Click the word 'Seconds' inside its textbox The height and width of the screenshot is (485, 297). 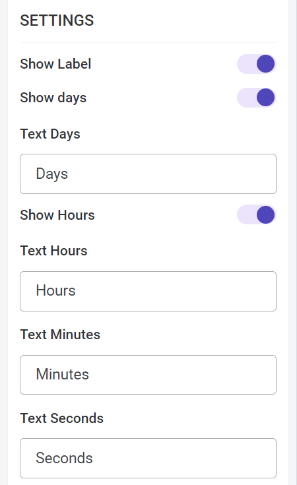65,458
